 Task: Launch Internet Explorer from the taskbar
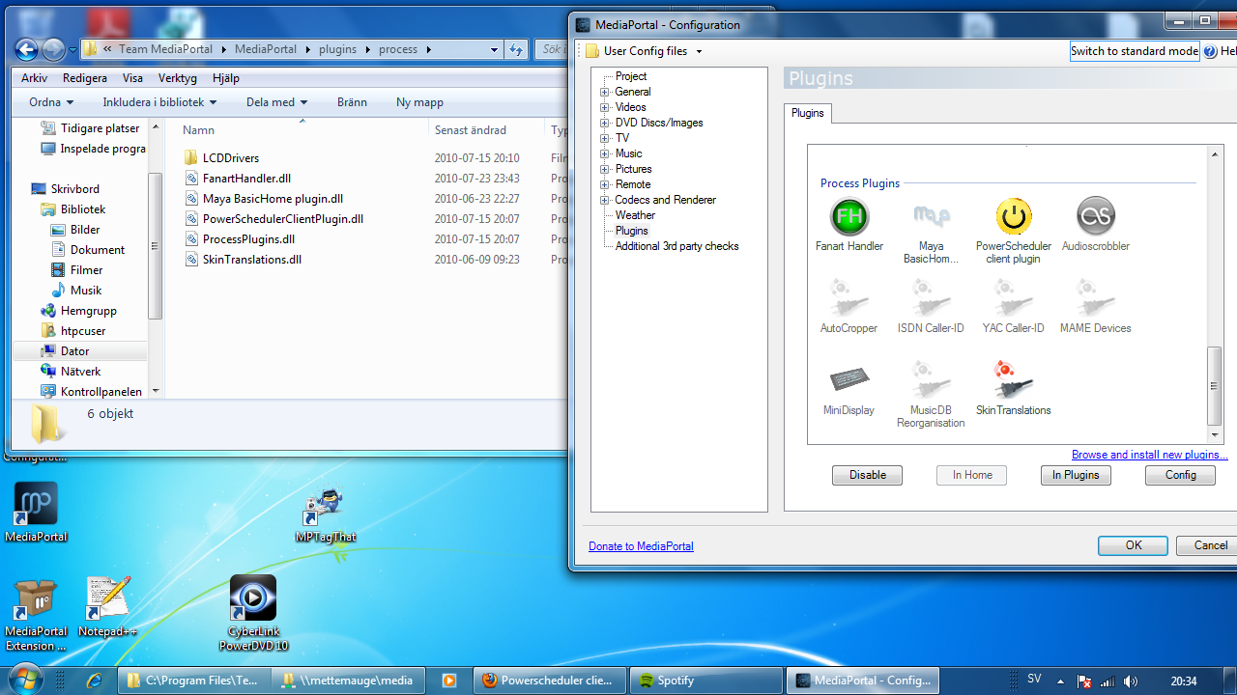pos(94,681)
